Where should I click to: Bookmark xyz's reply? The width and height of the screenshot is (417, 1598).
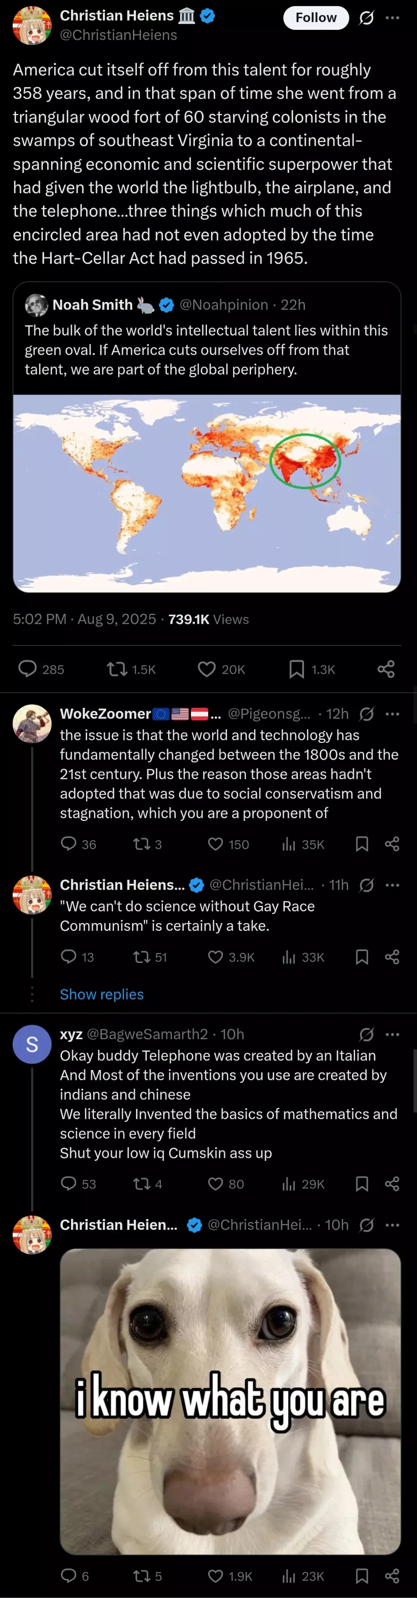tap(362, 1184)
